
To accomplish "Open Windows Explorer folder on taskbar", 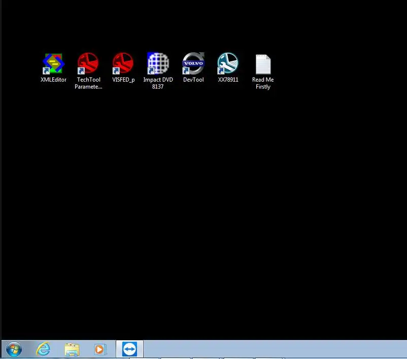I will [x=72, y=349].
